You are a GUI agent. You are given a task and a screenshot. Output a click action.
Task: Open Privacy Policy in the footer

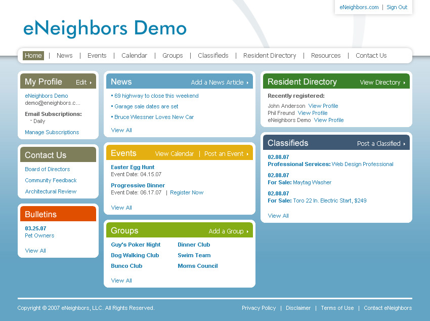point(259,308)
